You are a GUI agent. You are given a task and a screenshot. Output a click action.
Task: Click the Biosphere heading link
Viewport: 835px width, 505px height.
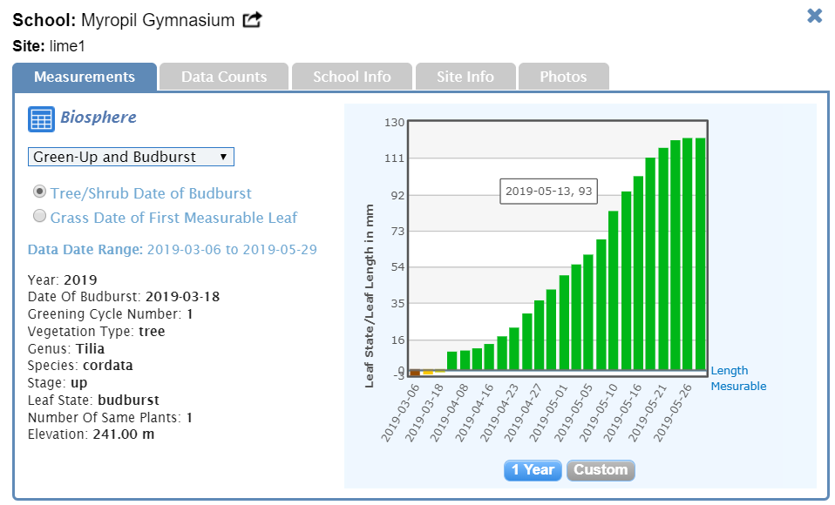click(98, 118)
